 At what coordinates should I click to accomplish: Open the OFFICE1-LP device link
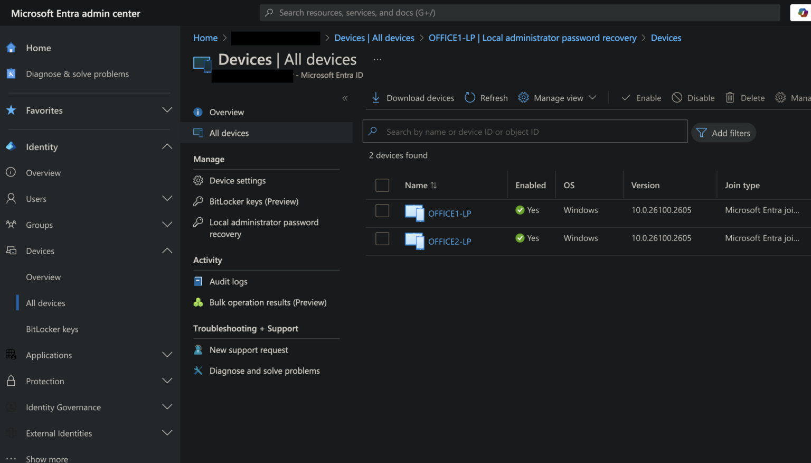click(449, 213)
